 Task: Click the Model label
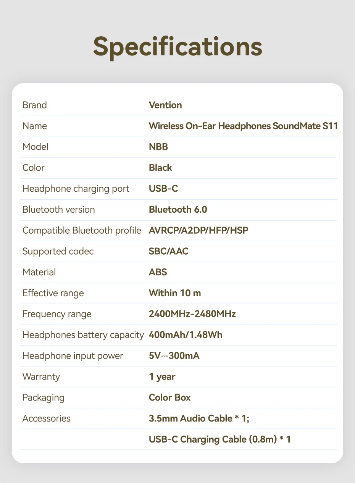click(35, 147)
